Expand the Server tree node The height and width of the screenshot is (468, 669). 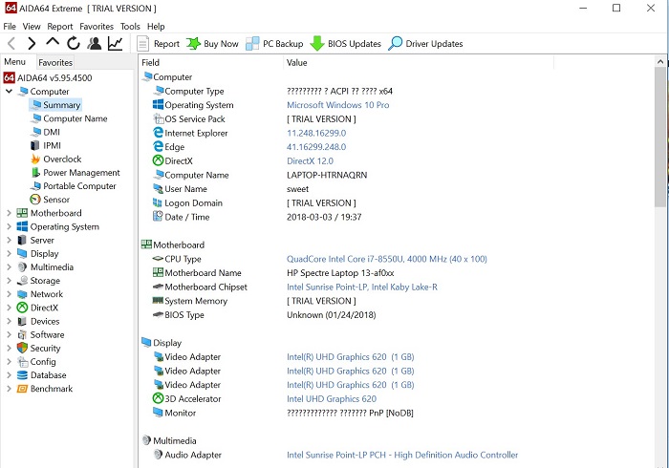coord(9,240)
